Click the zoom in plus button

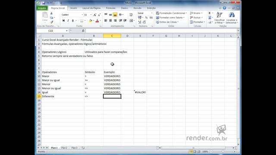pos(235,152)
